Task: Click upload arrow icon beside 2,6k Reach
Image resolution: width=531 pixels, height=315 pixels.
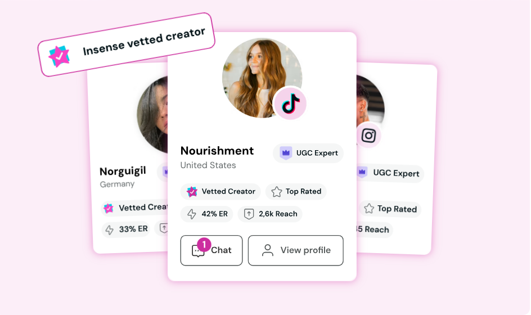Action: pyautogui.click(x=249, y=214)
